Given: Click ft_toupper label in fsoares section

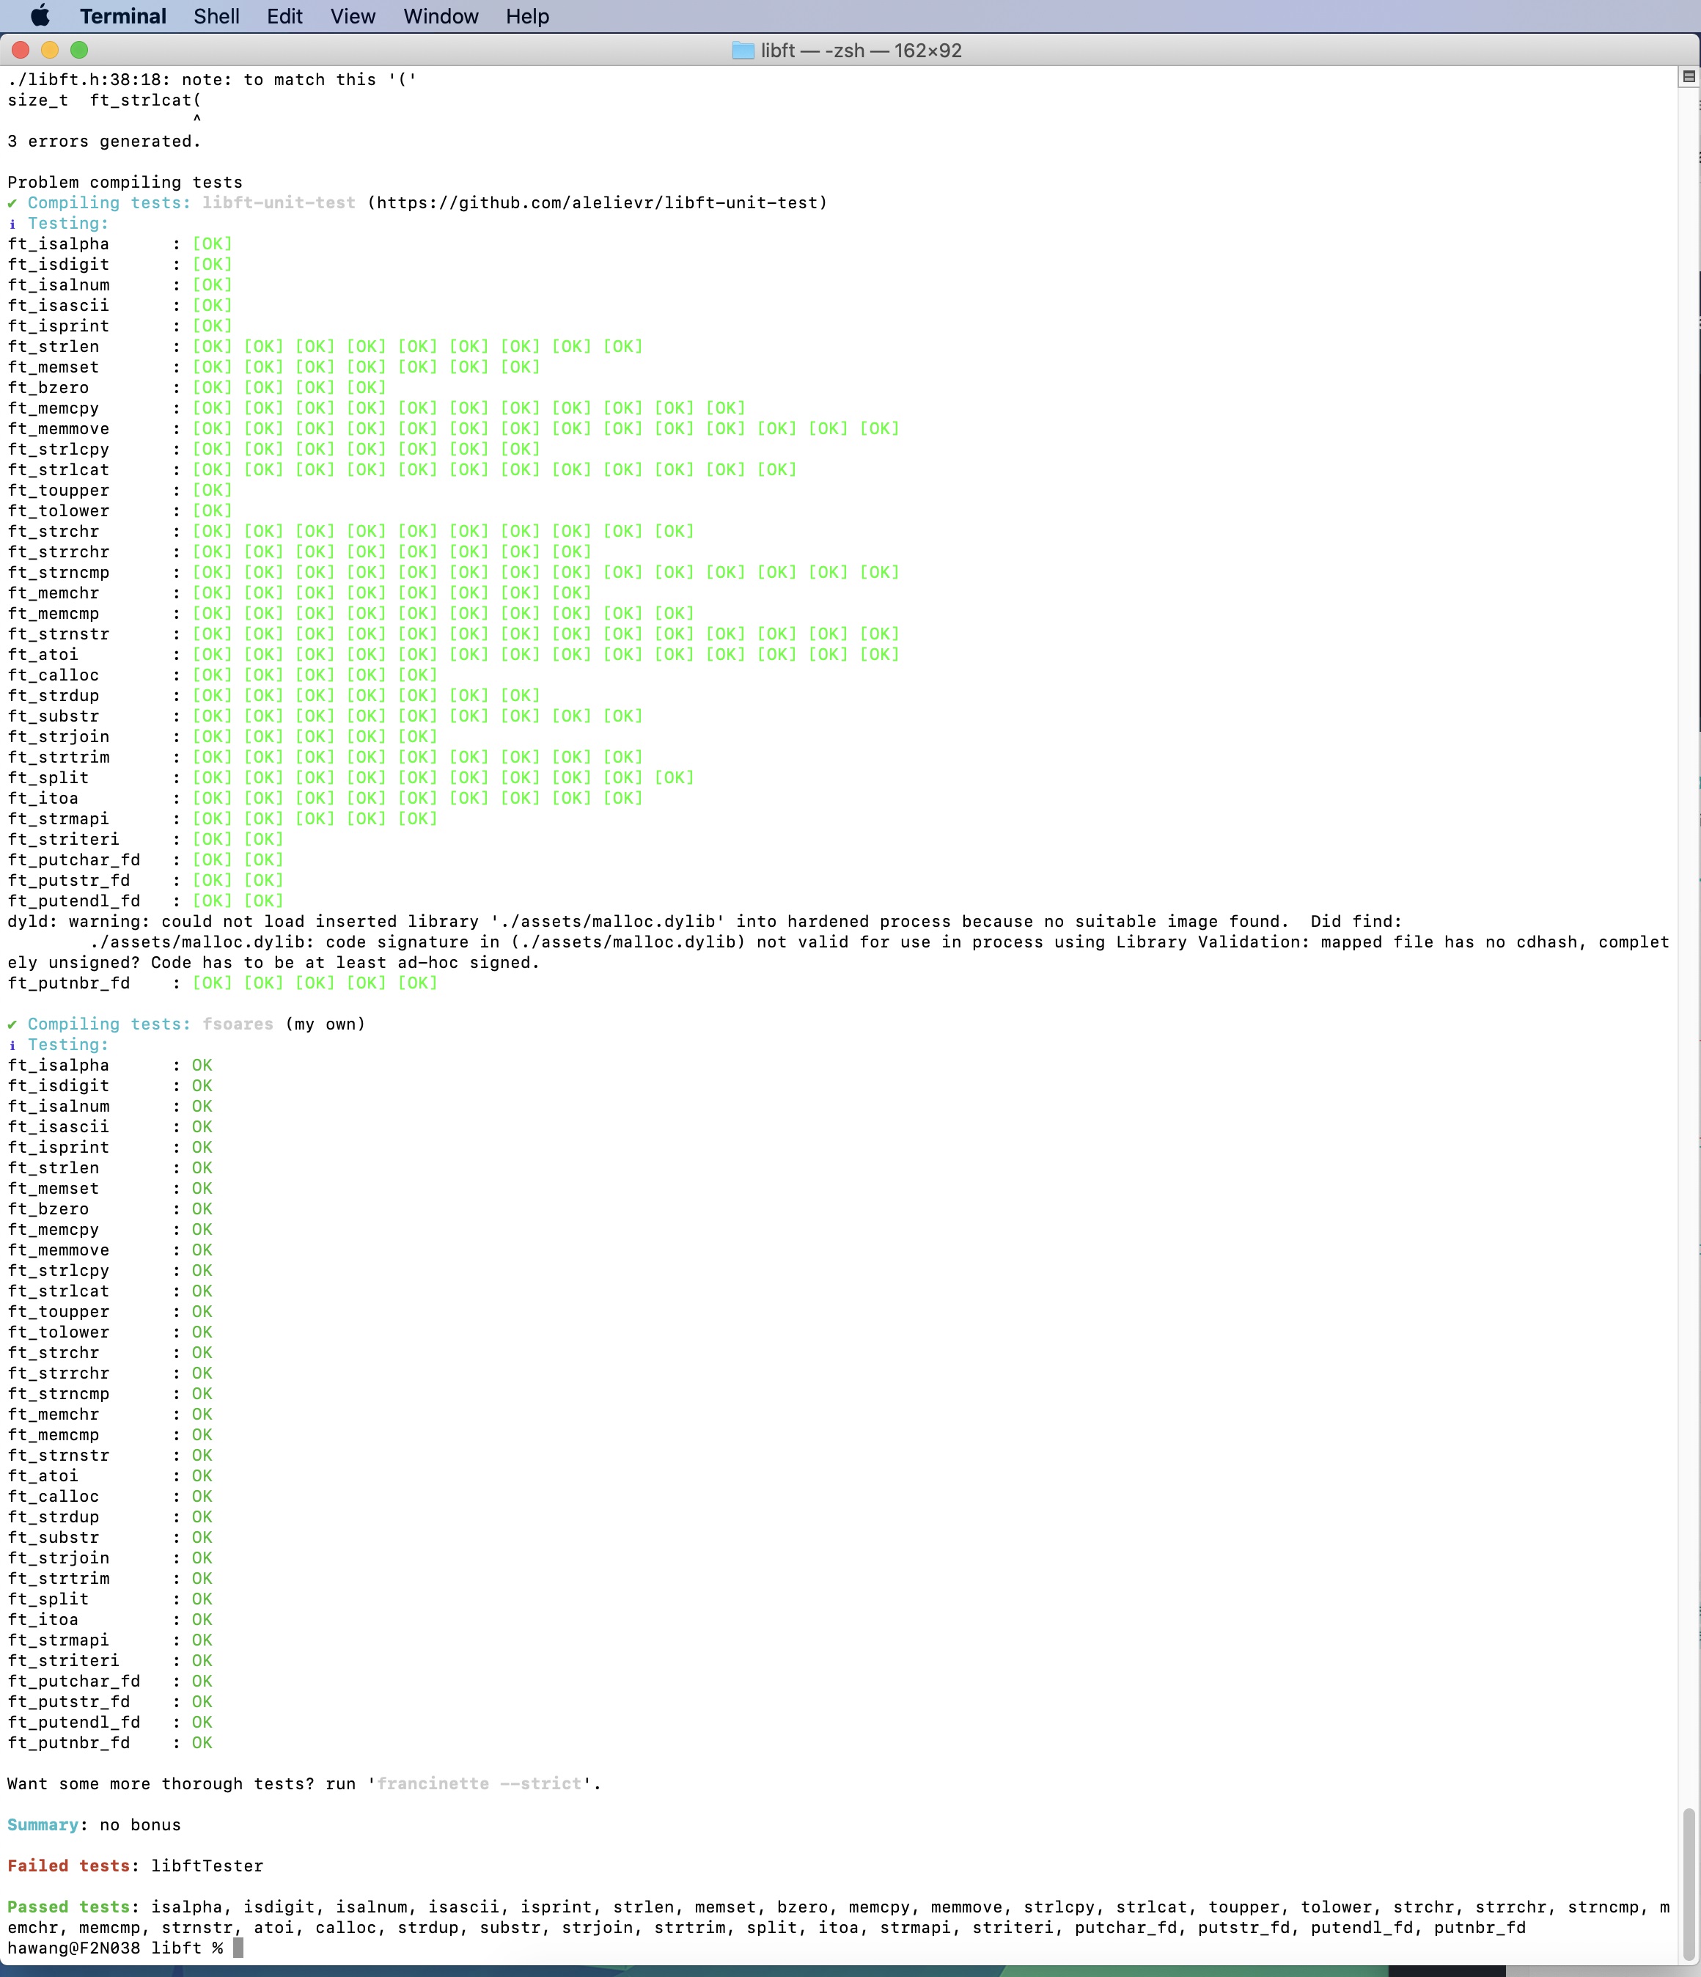Looking at the screenshot, I should tap(58, 1312).
